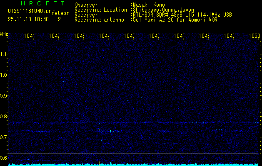The width and height of the screenshot is (262, 166).
Task: Select the Receiving antenna label
Action: (x=99, y=20)
